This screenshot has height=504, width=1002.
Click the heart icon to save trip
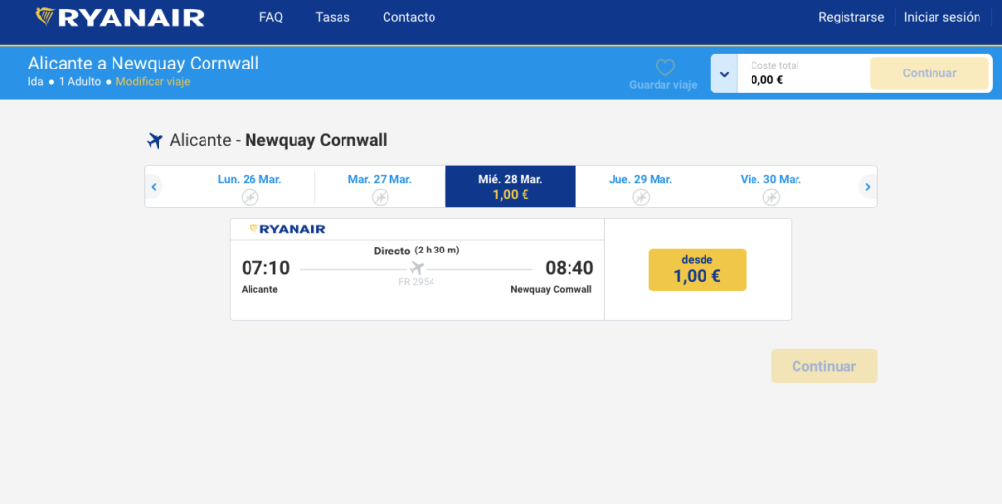coord(664,68)
